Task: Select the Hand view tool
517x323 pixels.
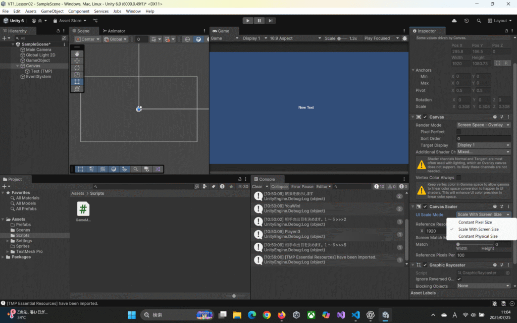Action: (77, 53)
